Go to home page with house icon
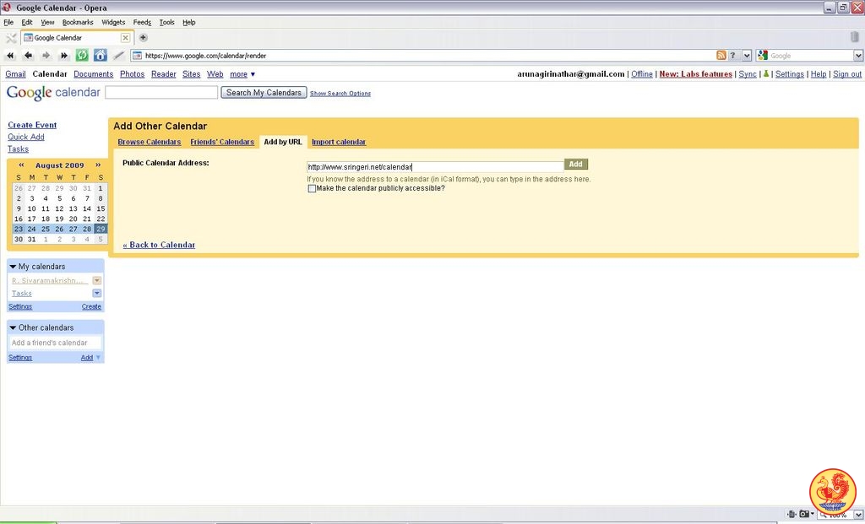The height and width of the screenshot is (524, 865). (x=101, y=55)
